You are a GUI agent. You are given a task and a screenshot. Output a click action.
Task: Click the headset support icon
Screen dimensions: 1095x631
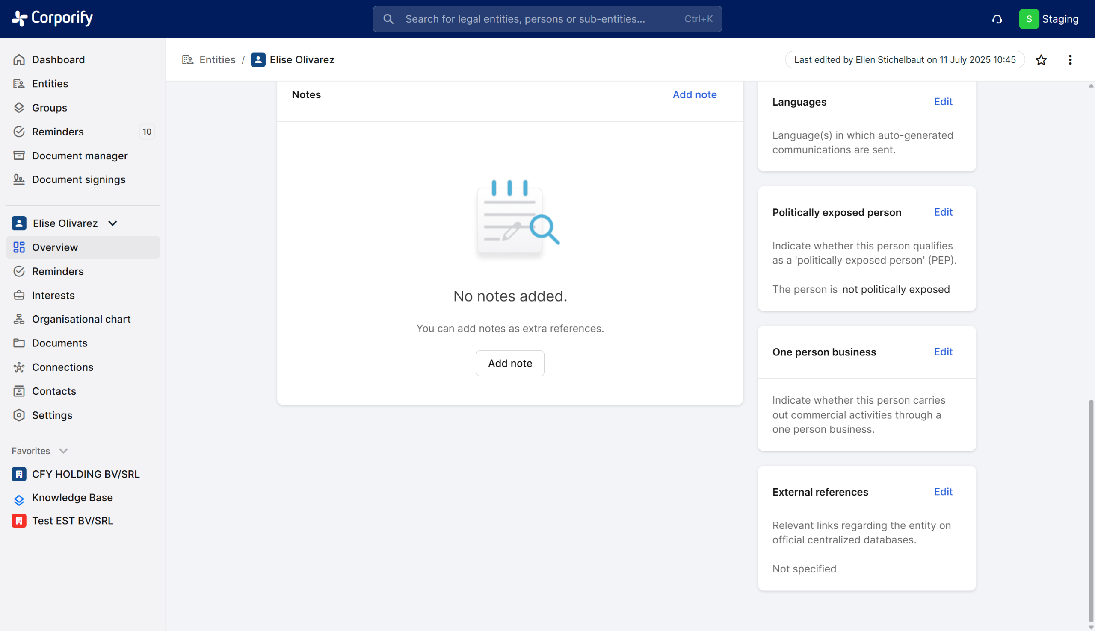(x=997, y=19)
